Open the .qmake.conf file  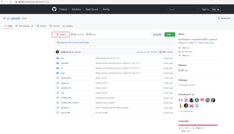click(66, 88)
